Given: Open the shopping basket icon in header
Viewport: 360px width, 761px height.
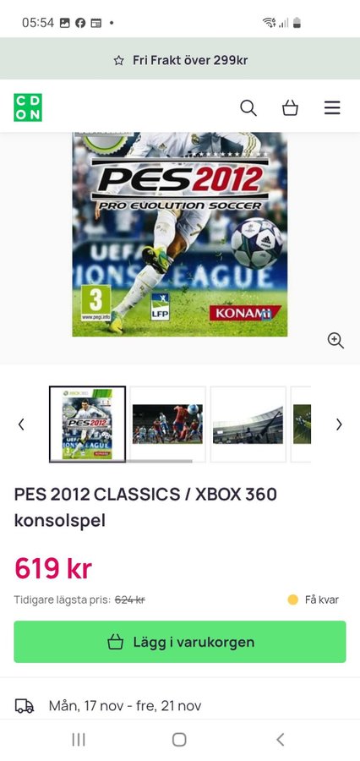Looking at the screenshot, I should tap(290, 107).
